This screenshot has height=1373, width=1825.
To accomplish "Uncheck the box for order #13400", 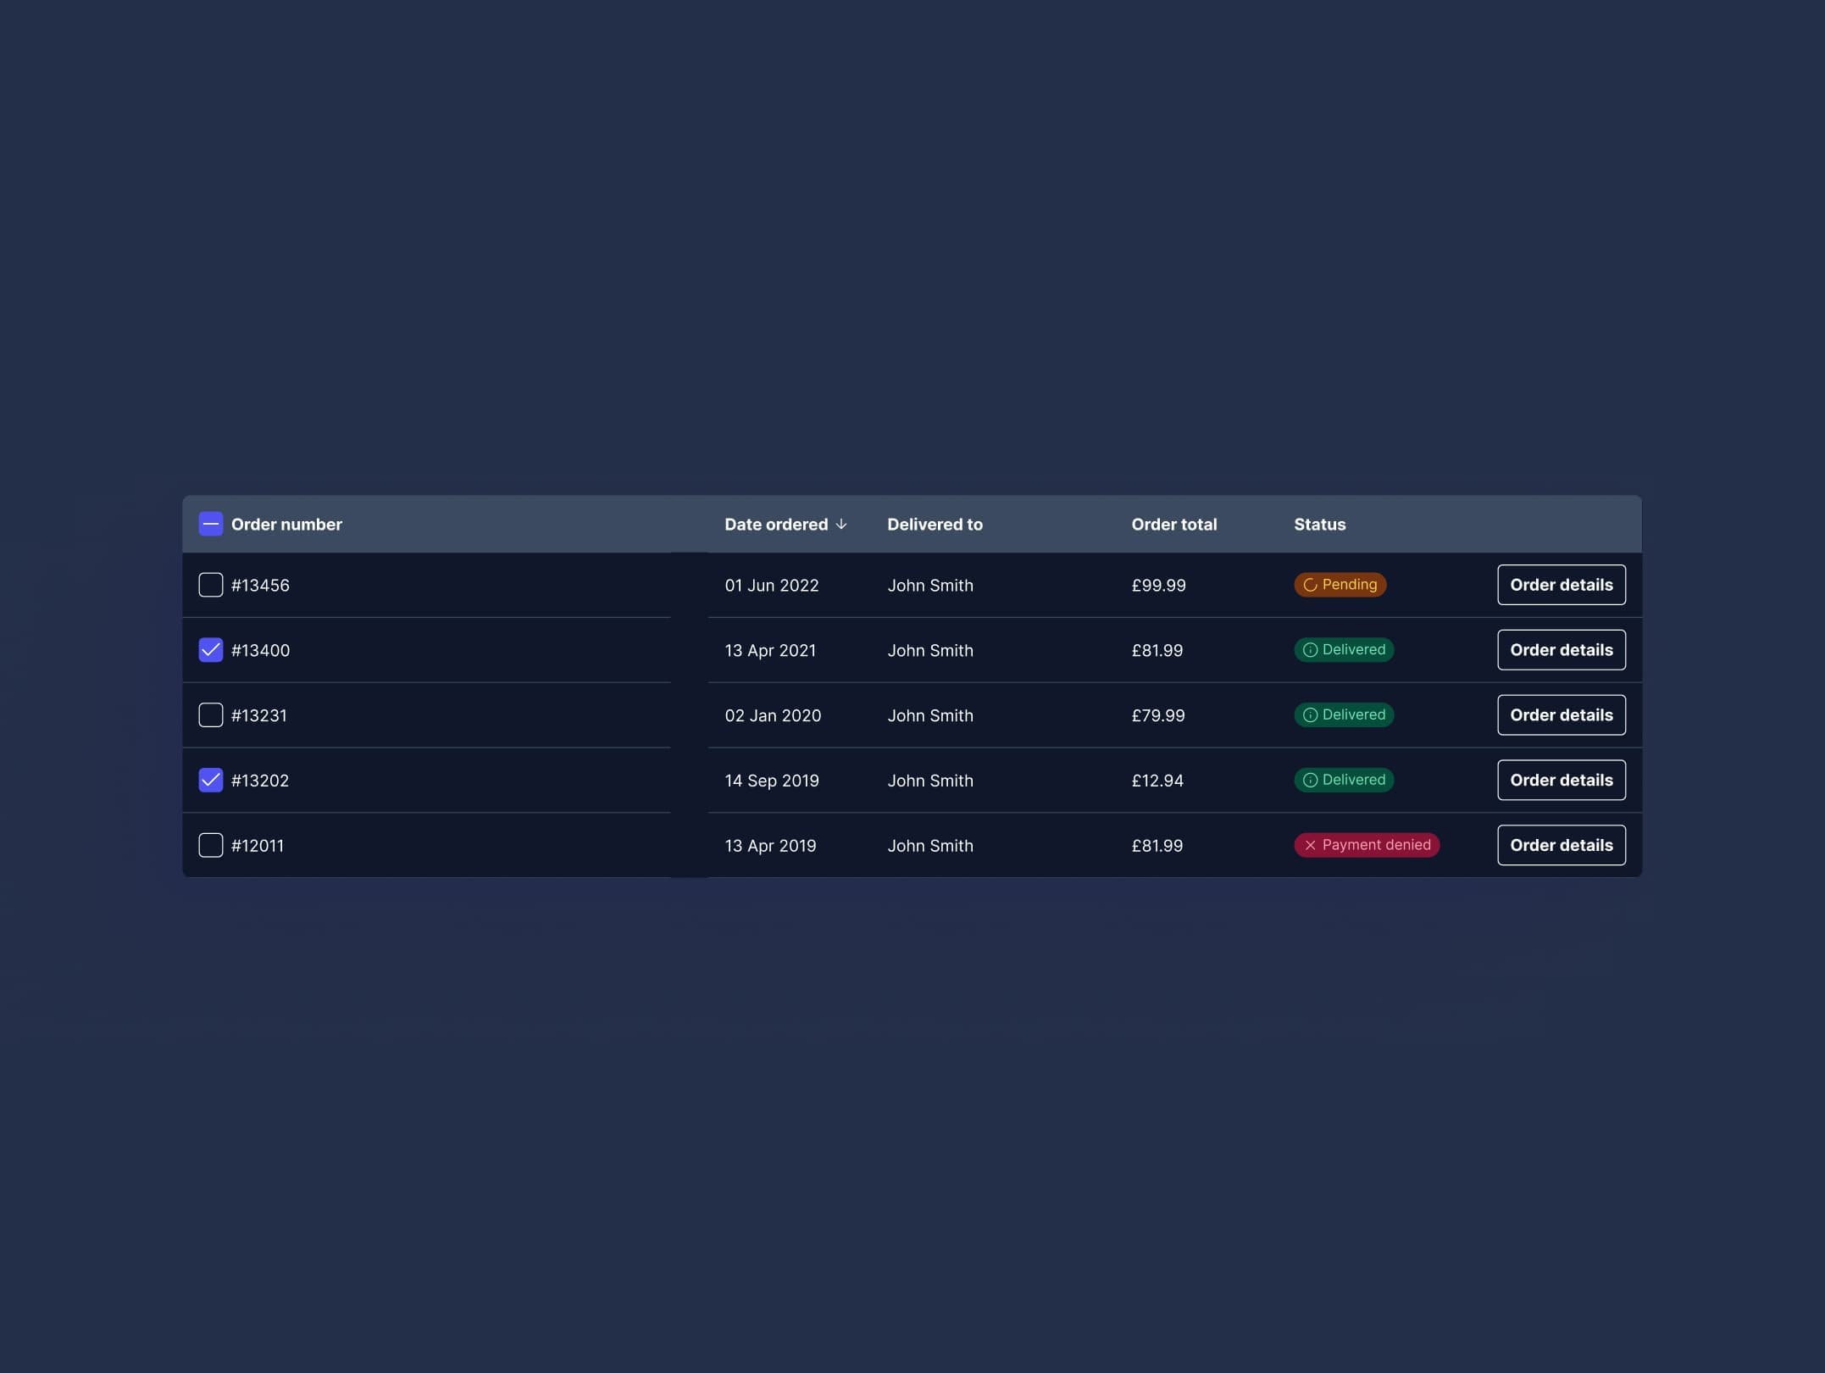I will click(x=211, y=650).
